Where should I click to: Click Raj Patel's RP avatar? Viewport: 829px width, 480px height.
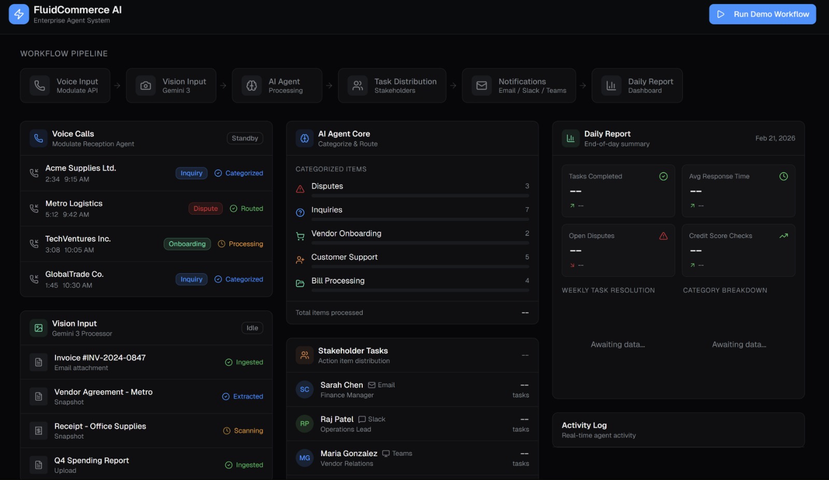click(x=305, y=423)
